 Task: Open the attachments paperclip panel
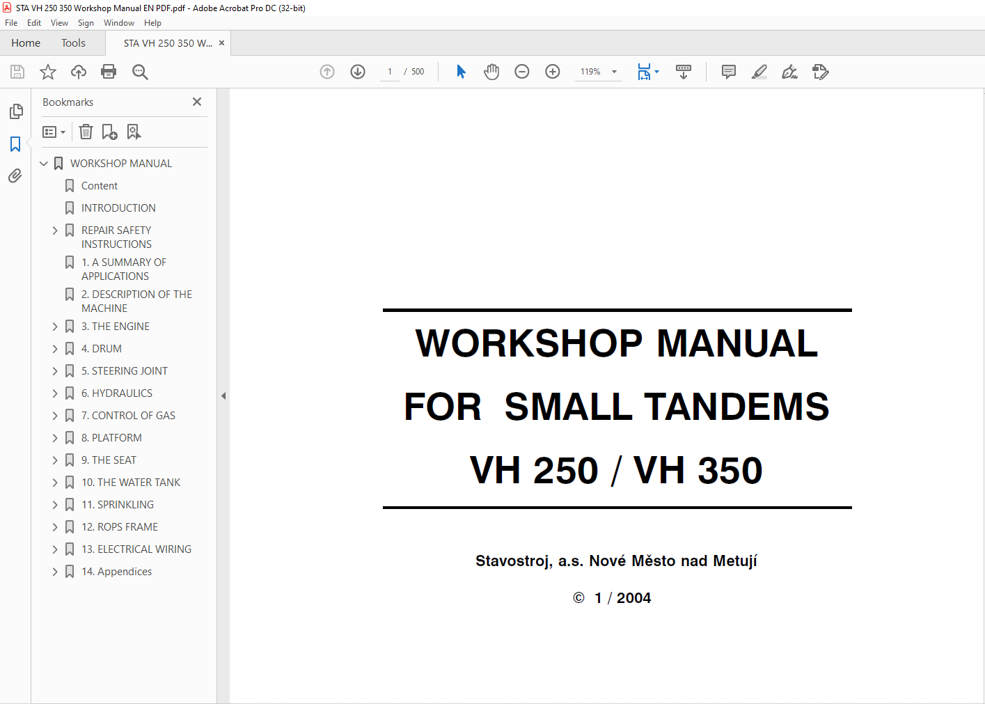click(x=15, y=176)
